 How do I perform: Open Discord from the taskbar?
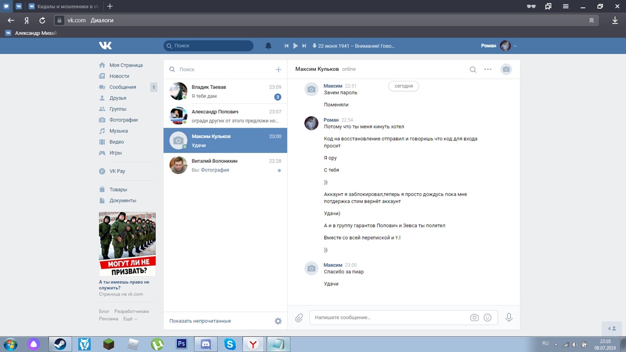coord(205,344)
